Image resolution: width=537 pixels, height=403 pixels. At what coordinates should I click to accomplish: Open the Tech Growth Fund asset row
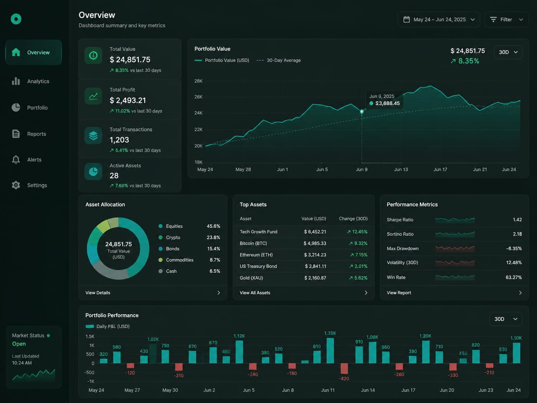pyautogui.click(x=303, y=232)
